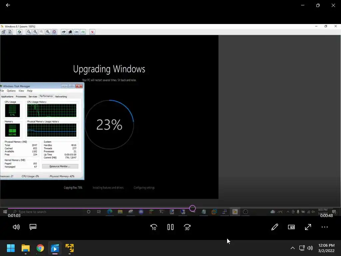Select the Processes tab in Task Manager

click(21, 96)
